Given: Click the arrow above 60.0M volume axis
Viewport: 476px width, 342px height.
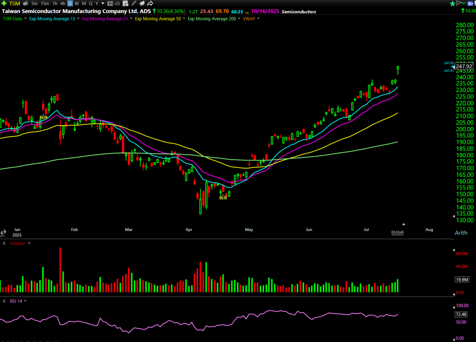Looking at the screenshot, I should pyautogui.click(x=454, y=250).
